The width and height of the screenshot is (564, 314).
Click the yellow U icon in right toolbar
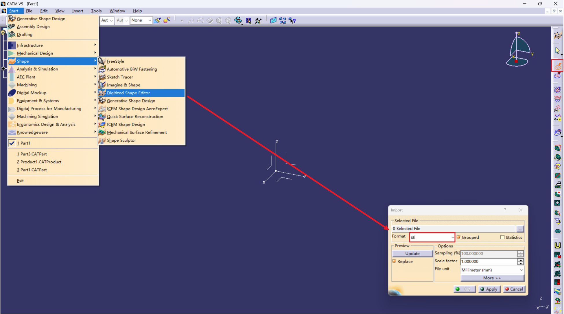[557, 245]
